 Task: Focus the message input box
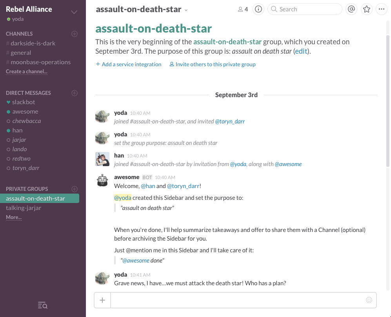click(244, 300)
